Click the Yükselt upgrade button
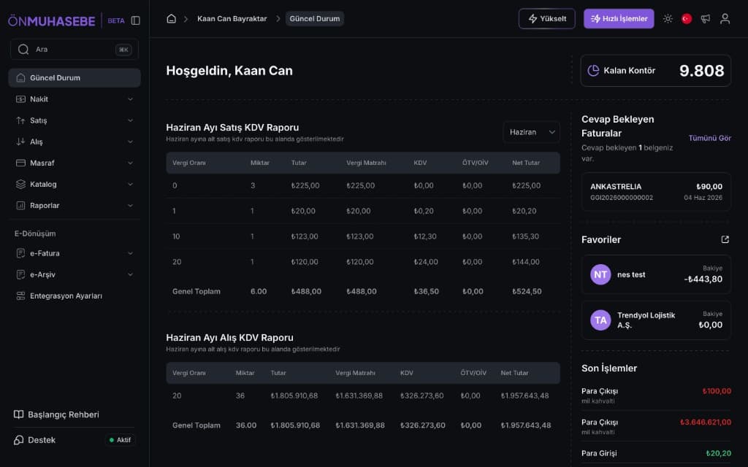Screen dimensions: 748x467 point(546,18)
